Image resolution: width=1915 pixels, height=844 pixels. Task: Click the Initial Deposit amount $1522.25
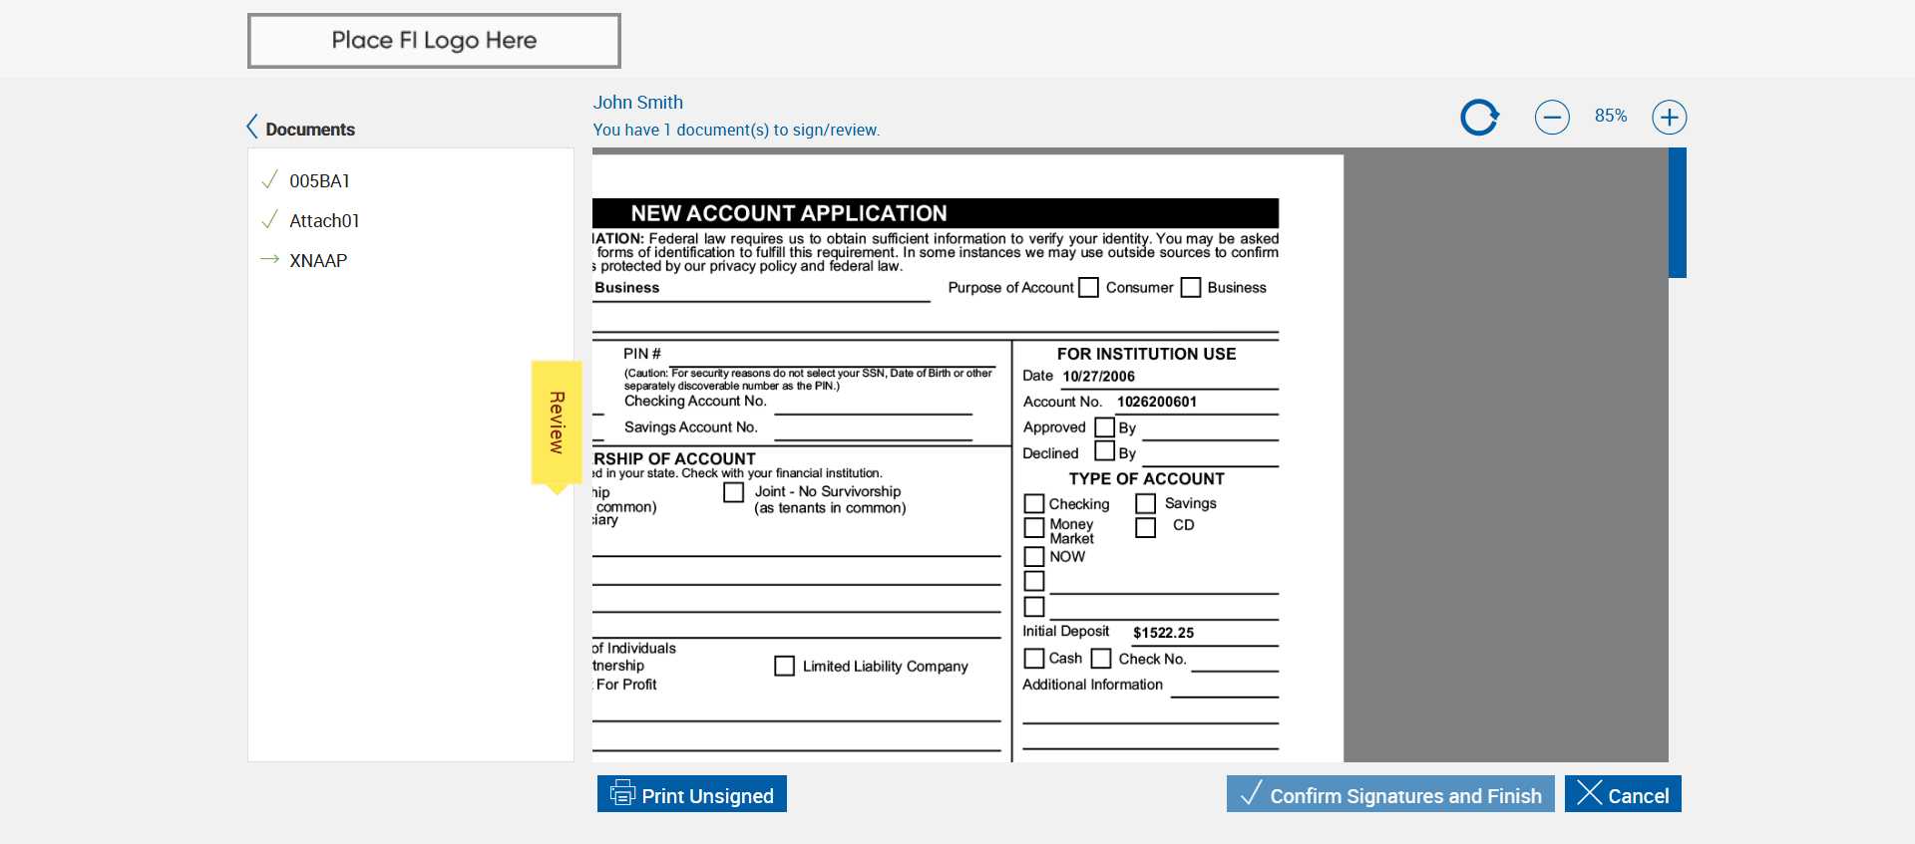pyautogui.click(x=1163, y=633)
